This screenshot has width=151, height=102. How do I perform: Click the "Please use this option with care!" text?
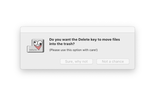(x=73, y=50)
